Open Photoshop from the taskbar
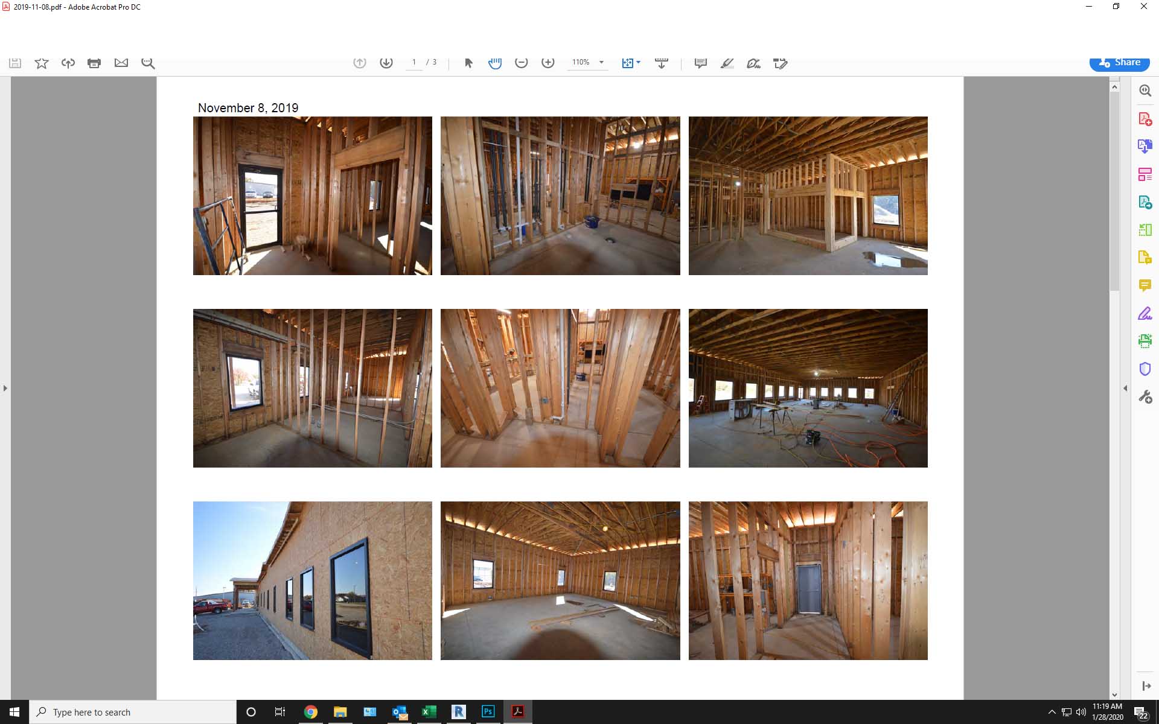1159x724 pixels. click(x=488, y=712)
